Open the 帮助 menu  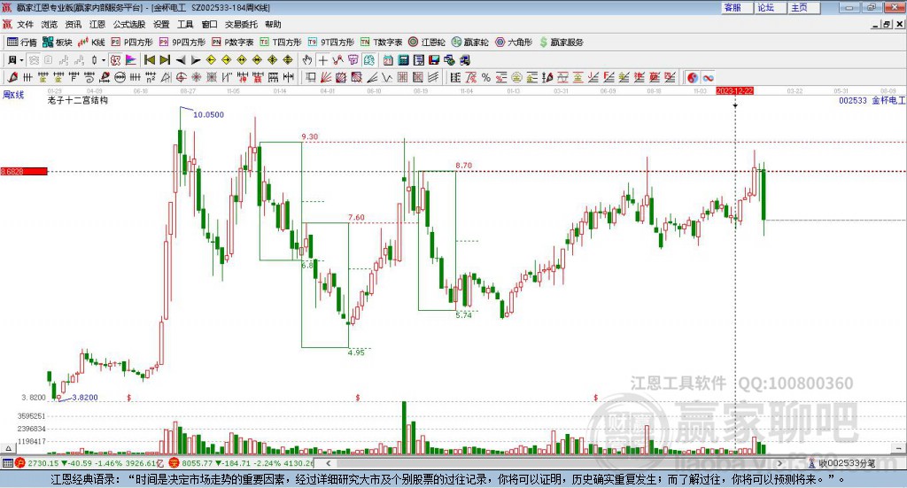point(273,24)
